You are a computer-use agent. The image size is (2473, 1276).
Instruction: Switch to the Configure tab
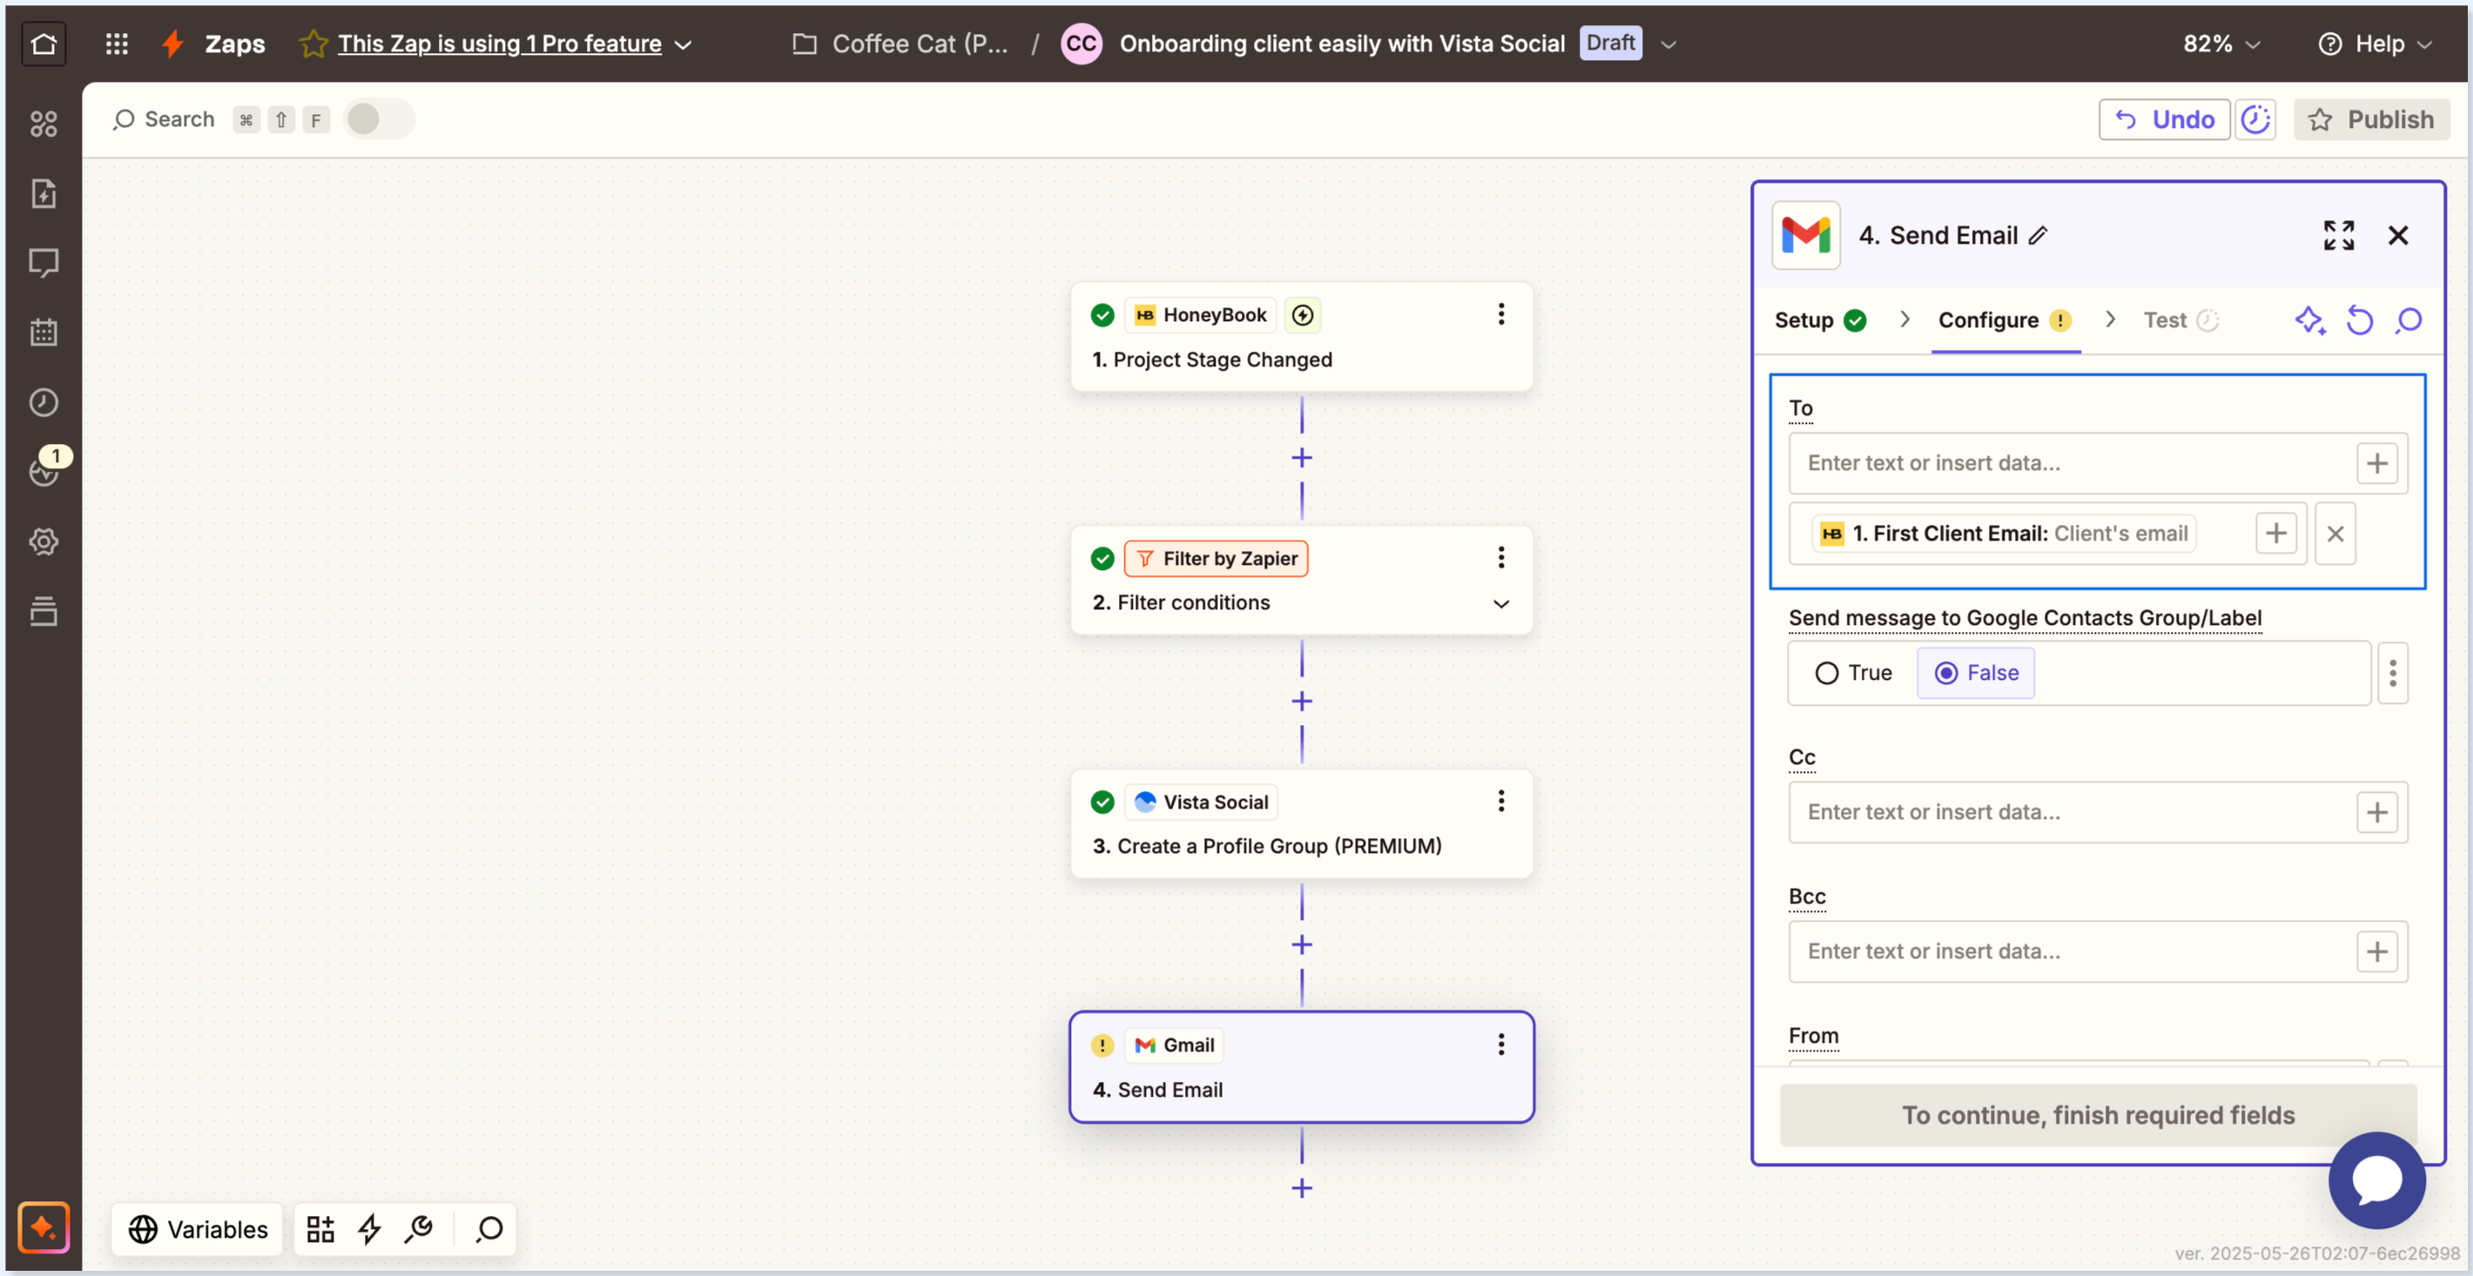click(2005, 320)
